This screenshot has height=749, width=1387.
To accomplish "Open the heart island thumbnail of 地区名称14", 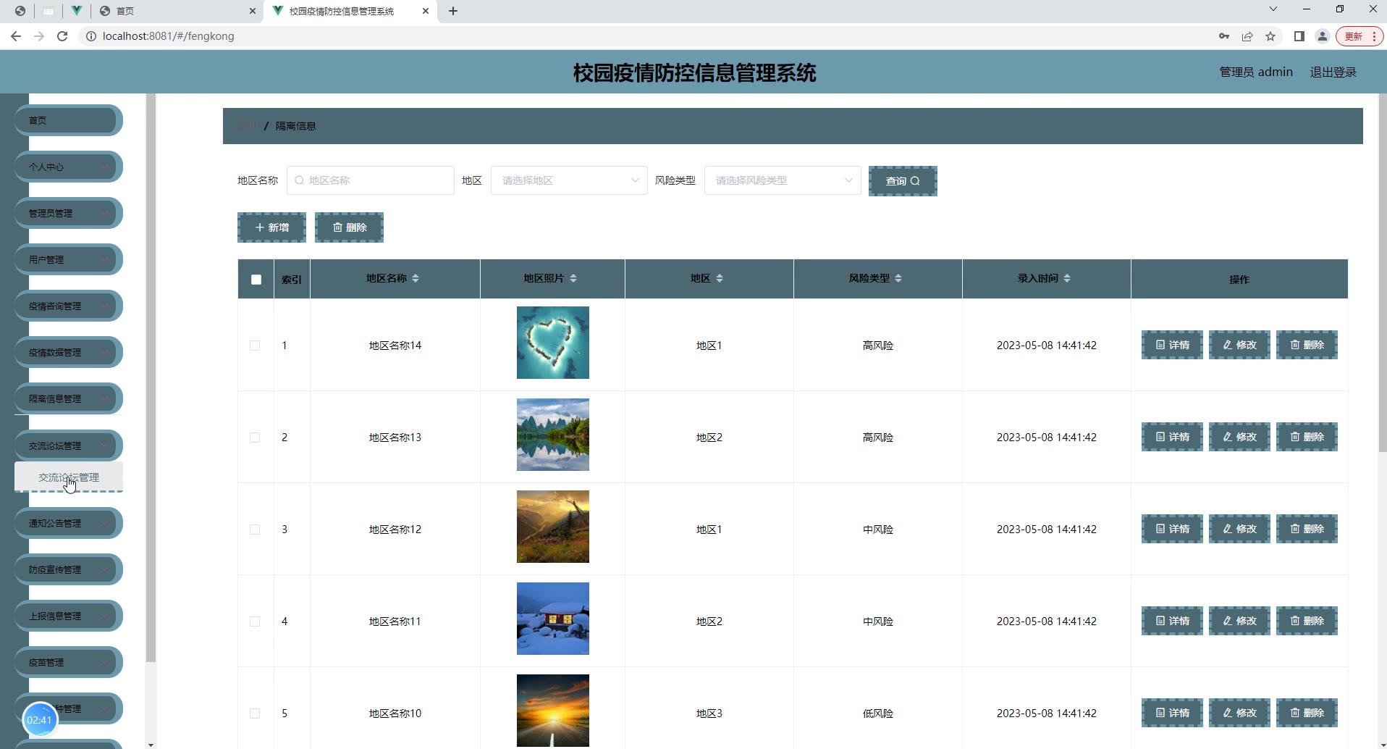I will coord(553,343).
